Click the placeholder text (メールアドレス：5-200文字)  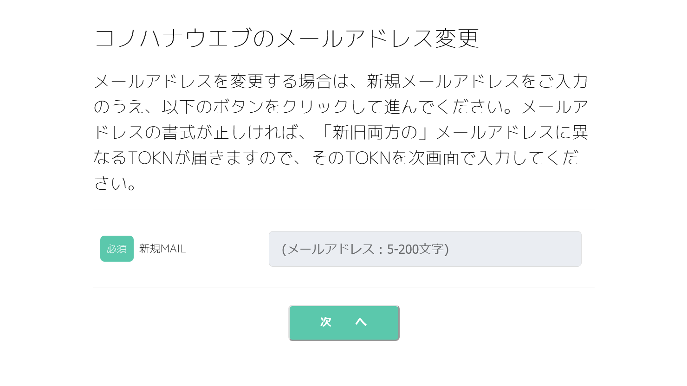tap(365, 249)
